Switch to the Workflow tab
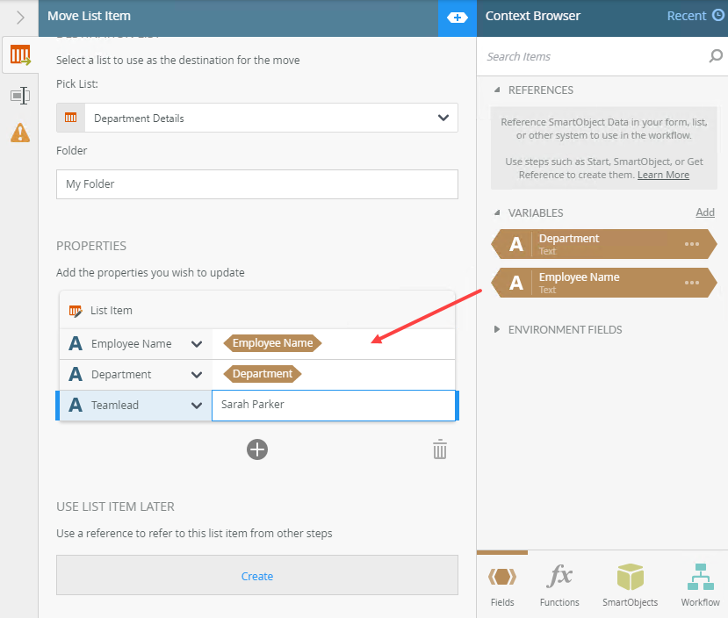The width and height of the screenshot is (728, 618). [x=700, y=586]
